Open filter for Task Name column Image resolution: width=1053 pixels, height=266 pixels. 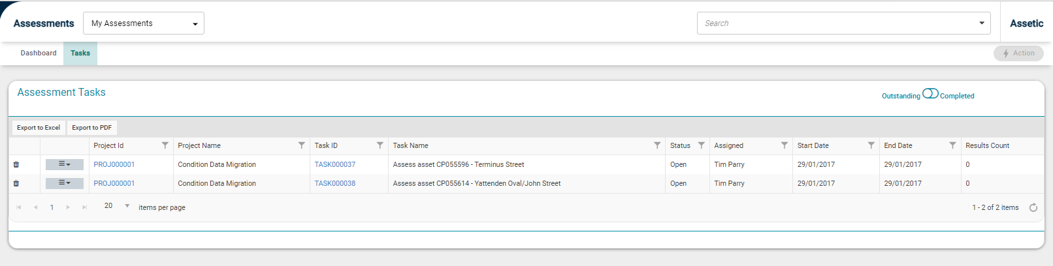(657, 145)
